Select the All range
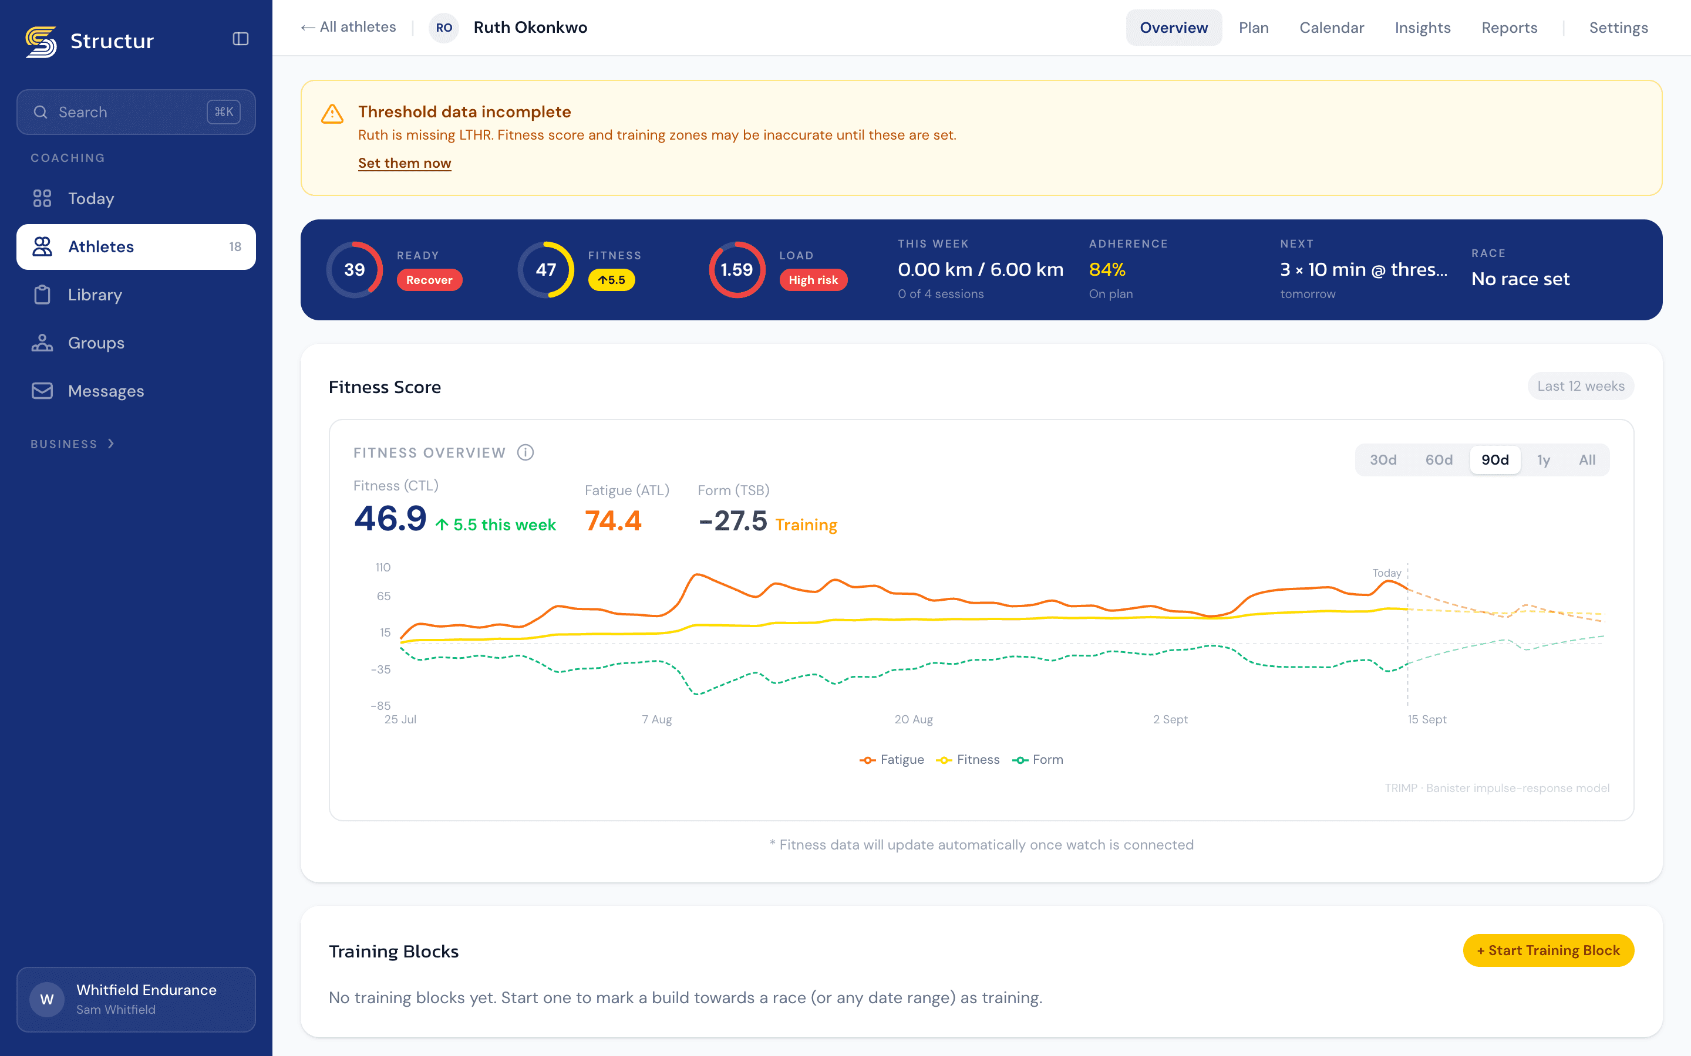The height and width of the screenshot is (1056, 1691). pyautogui.click(x=1587, y=459)
